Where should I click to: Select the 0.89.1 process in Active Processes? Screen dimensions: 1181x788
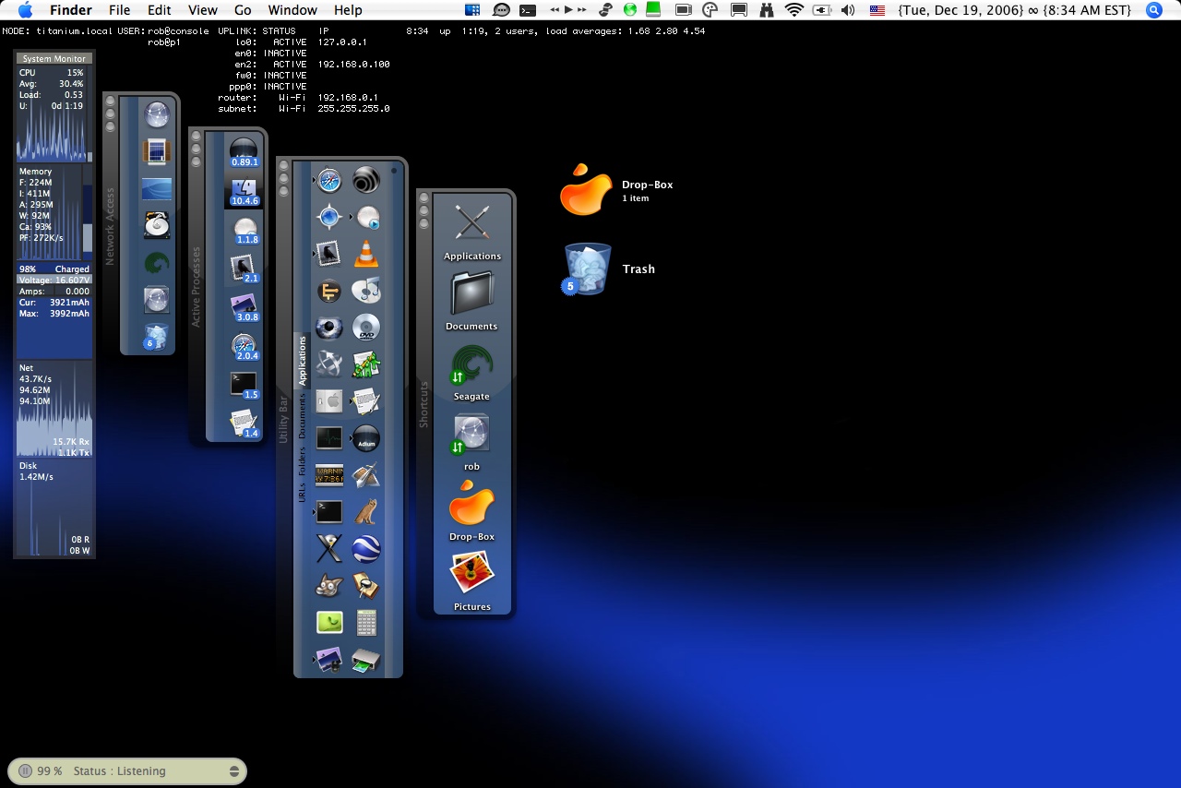click(x=244, y=151)
